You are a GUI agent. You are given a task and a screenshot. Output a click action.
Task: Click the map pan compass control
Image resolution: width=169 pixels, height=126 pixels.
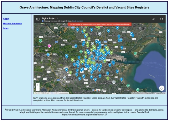click(x=162, y=88)
